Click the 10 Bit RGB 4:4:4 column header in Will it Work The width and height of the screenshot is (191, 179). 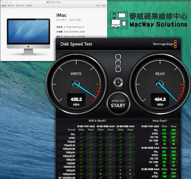tap(105, 126)
